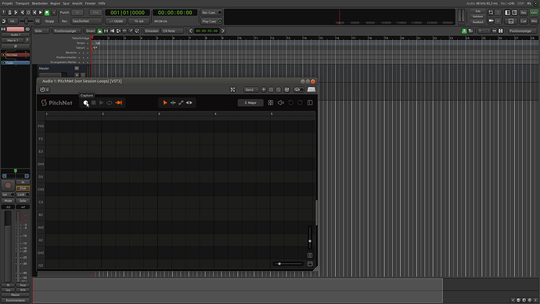Nudge later with right chevron
The image size is (540, 304).
click(223, 31)
